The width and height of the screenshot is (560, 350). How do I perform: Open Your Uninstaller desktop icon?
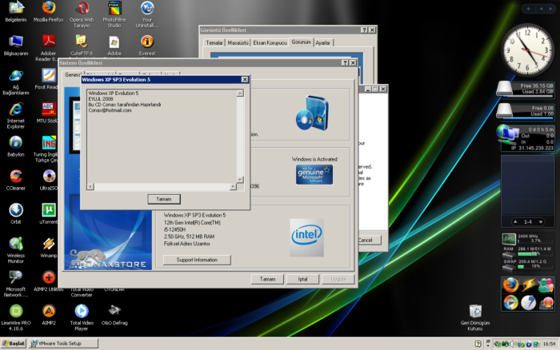146,14
